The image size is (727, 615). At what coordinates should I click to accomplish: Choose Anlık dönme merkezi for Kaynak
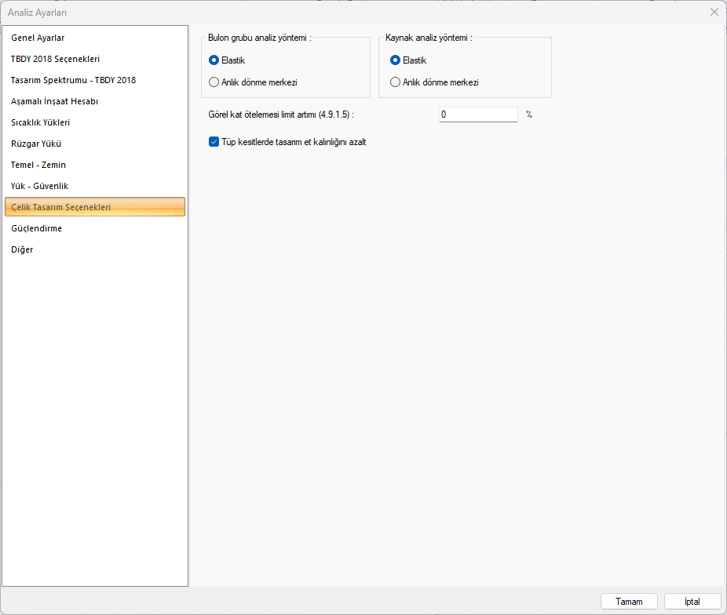(395, 82)
